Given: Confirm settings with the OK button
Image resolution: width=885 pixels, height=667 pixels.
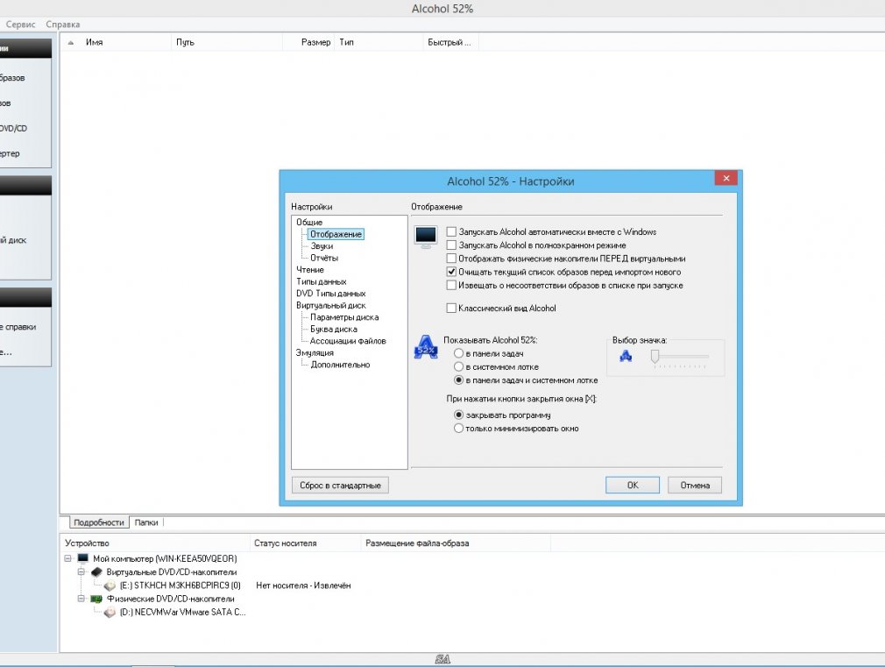Looking at the screenshot, I should coord(633,486).
